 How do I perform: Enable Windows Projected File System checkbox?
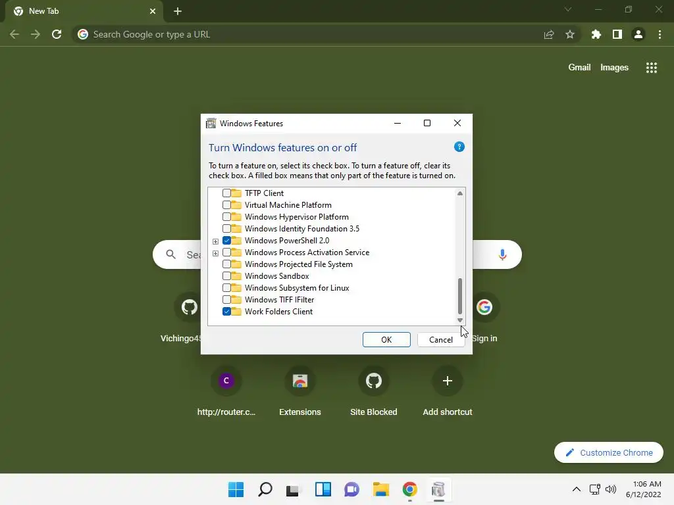click(226, 264)
